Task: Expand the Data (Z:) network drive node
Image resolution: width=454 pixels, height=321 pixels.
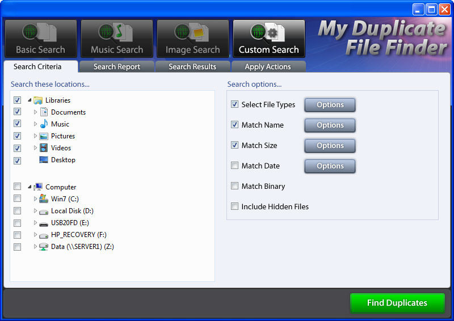Action: click(35, 246)
